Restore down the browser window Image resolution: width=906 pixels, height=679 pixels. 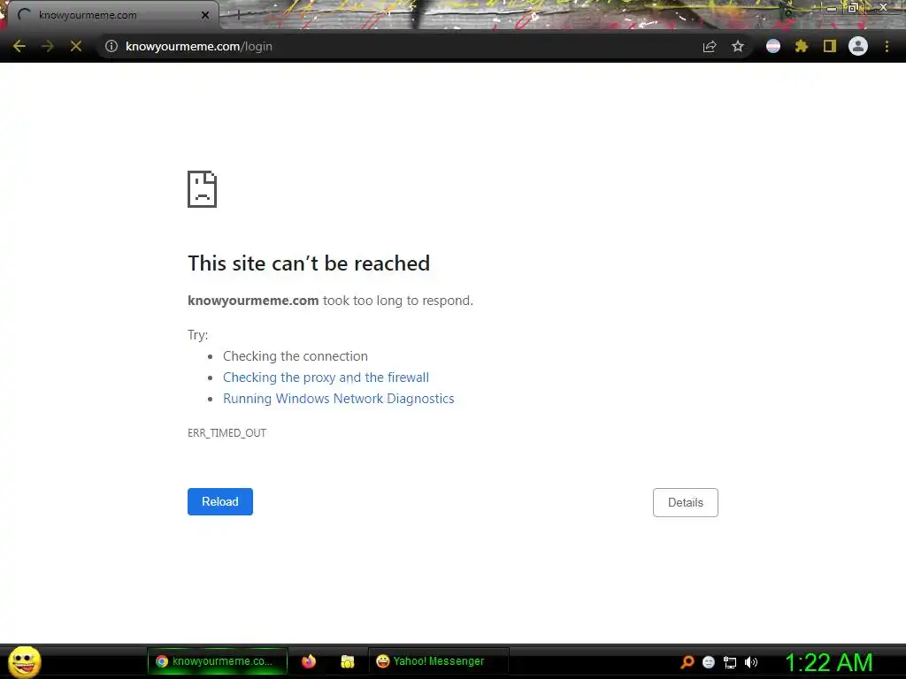[x=852, y=7]
